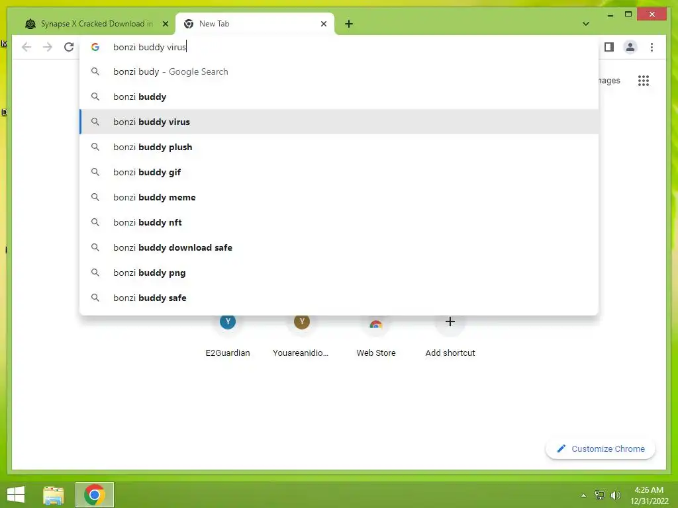Screen dimensions: 678x508
Task: Show hidden system tray icons
Action: (x=584, y=495)
